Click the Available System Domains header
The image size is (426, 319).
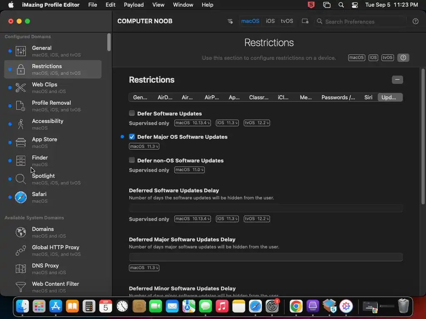coord(34,218)
